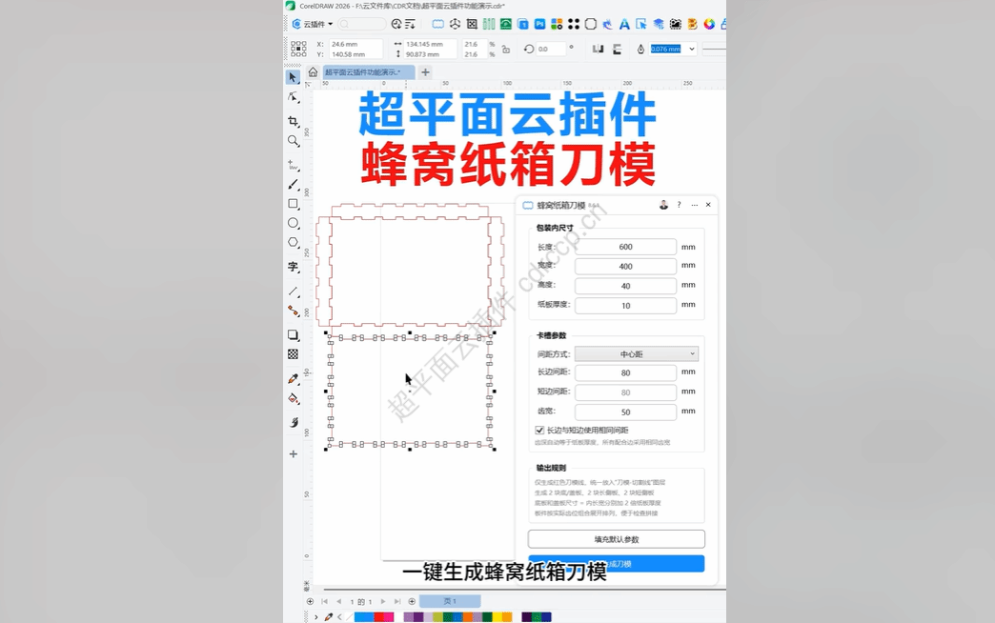Viewport: 995px width, 623px height.
Task: Toggle 长边与短边使用相同间距 checkbox
Action: 539,431
